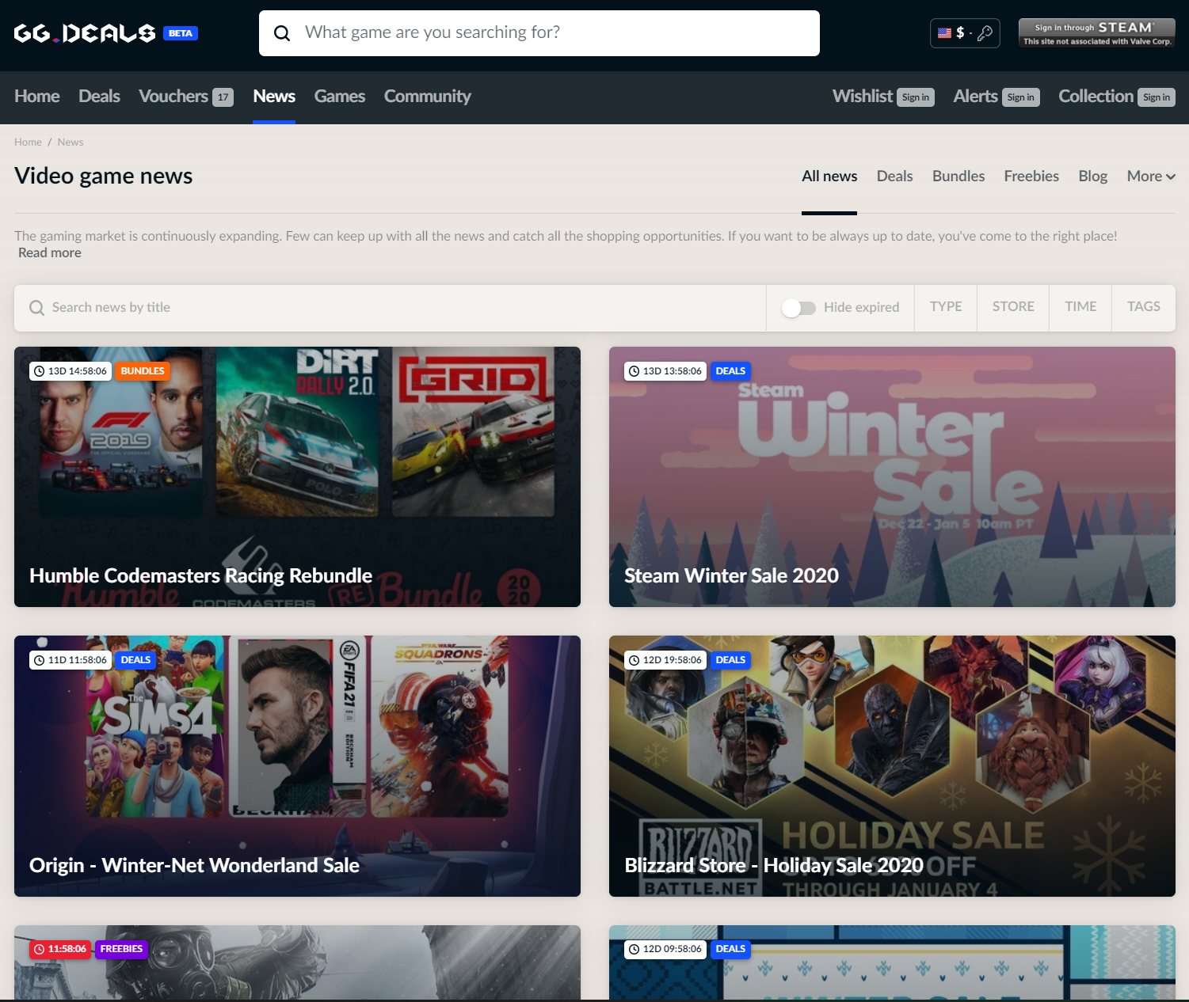Open the Games navigation item
Image resolution: width=1189 pixels, height=1002 pixels.
point(340,97)
